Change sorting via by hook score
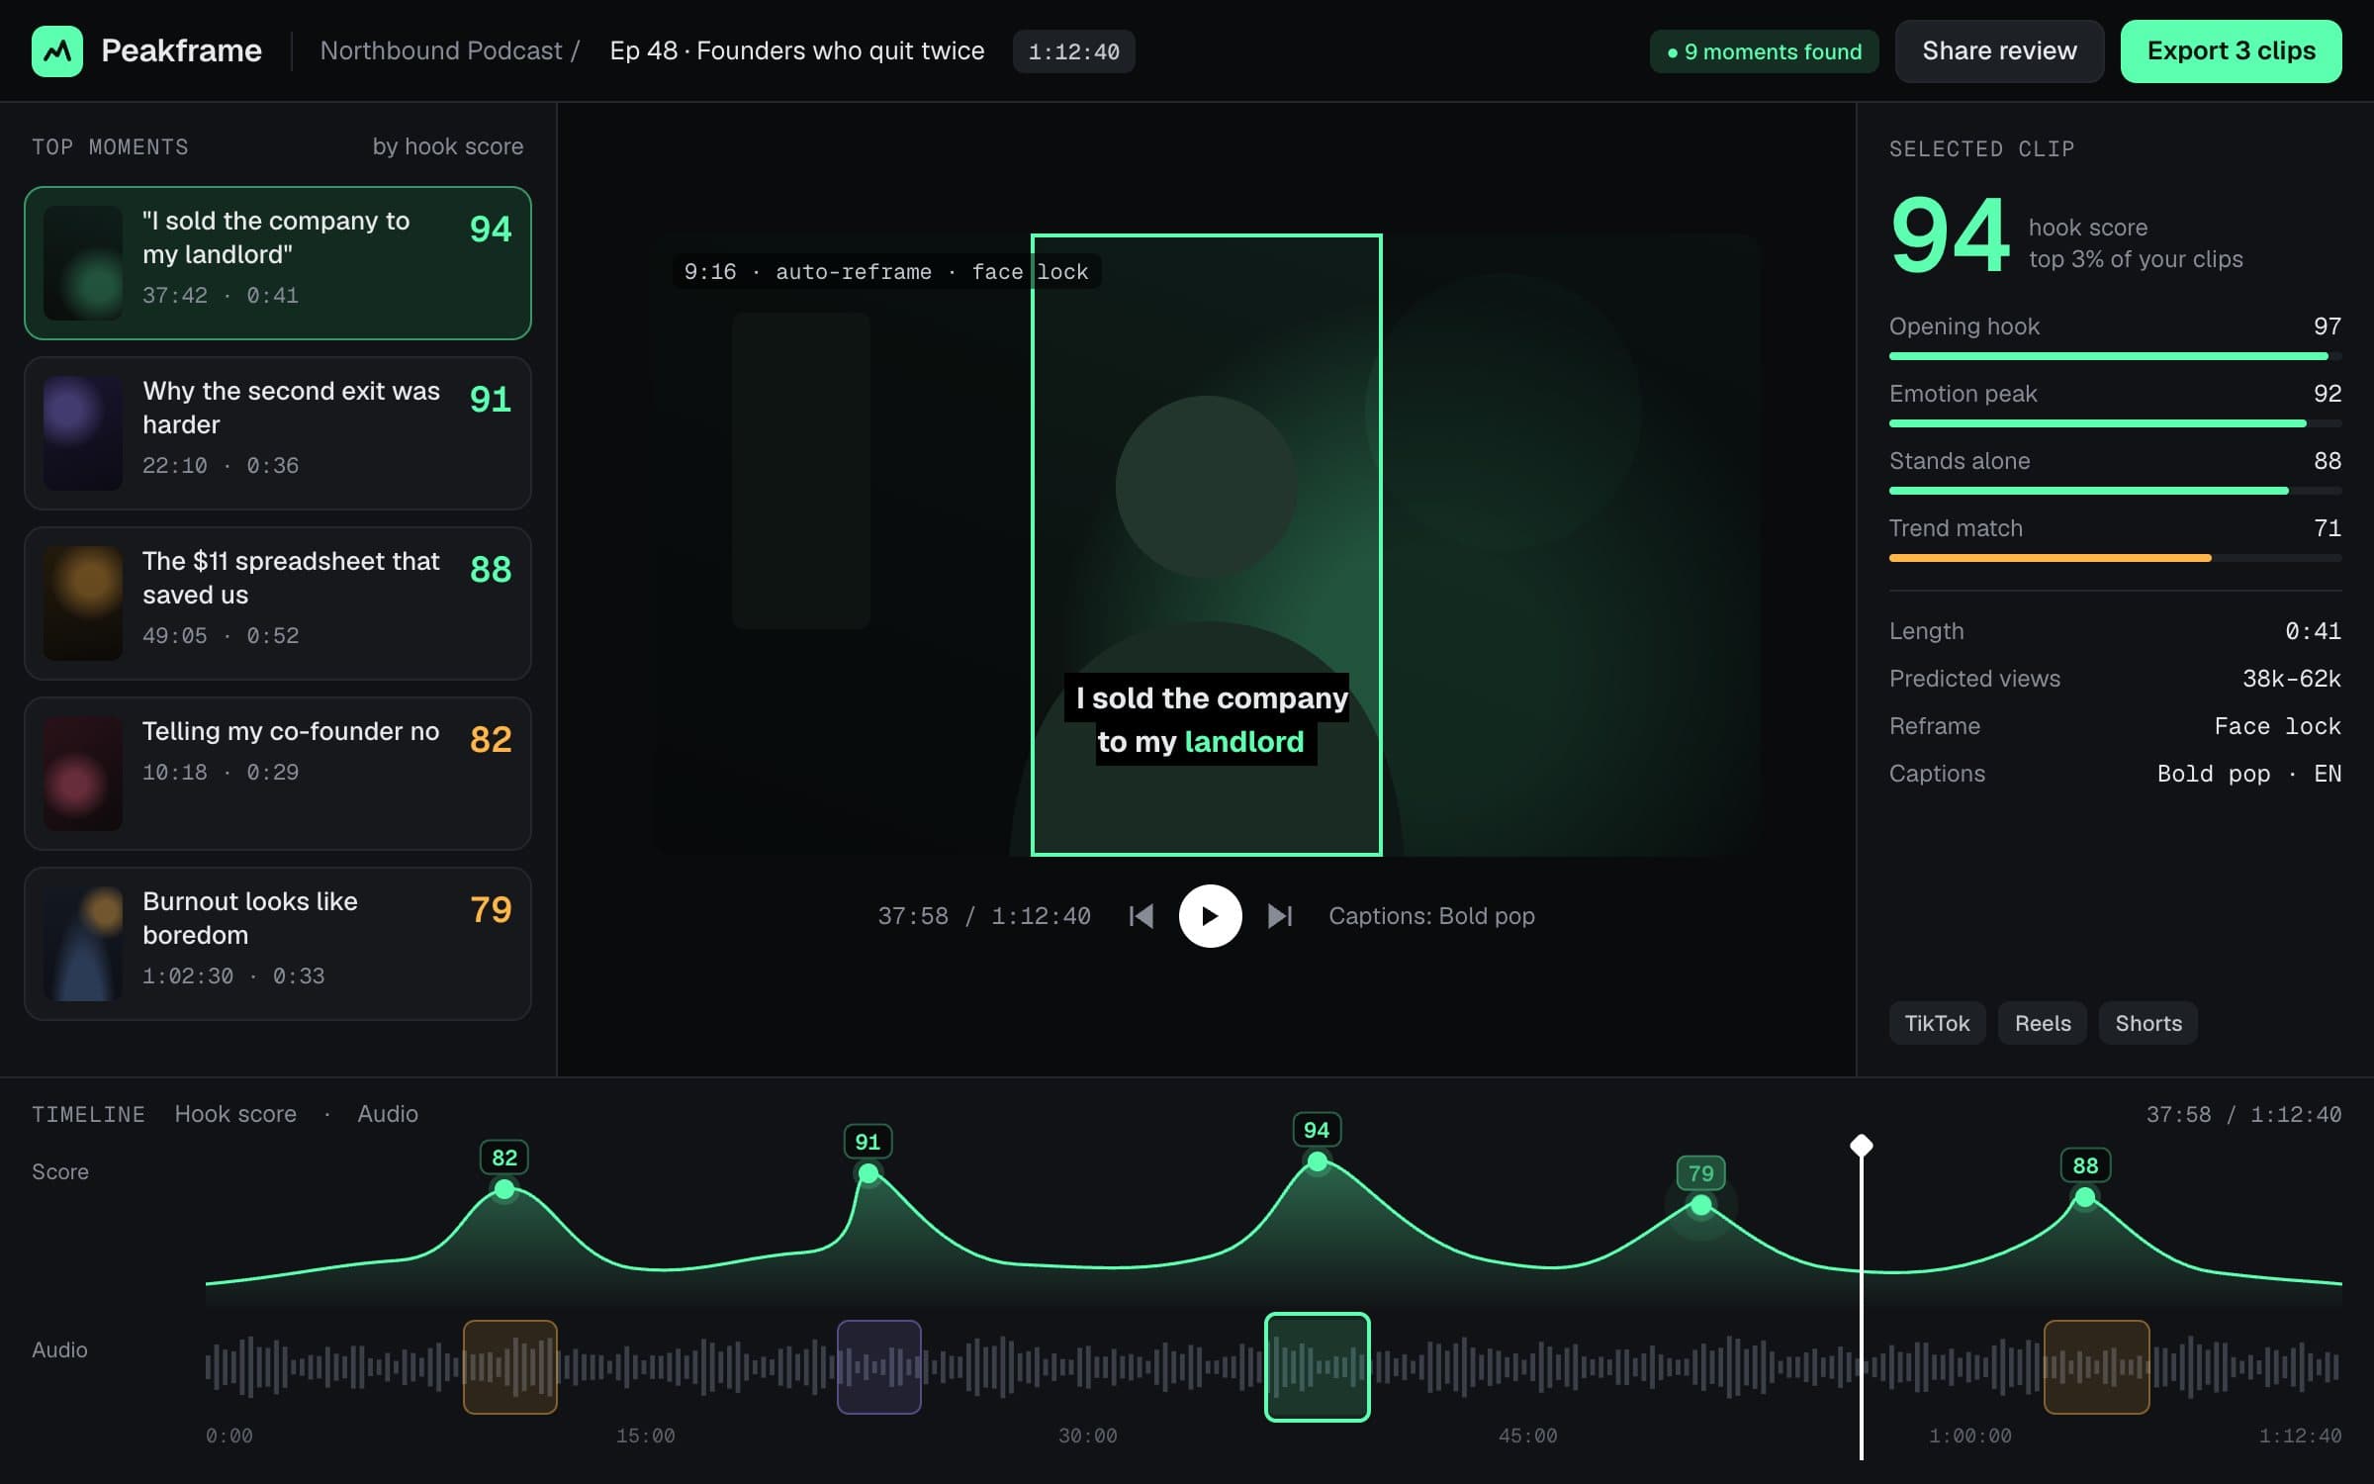 point(448,146)
